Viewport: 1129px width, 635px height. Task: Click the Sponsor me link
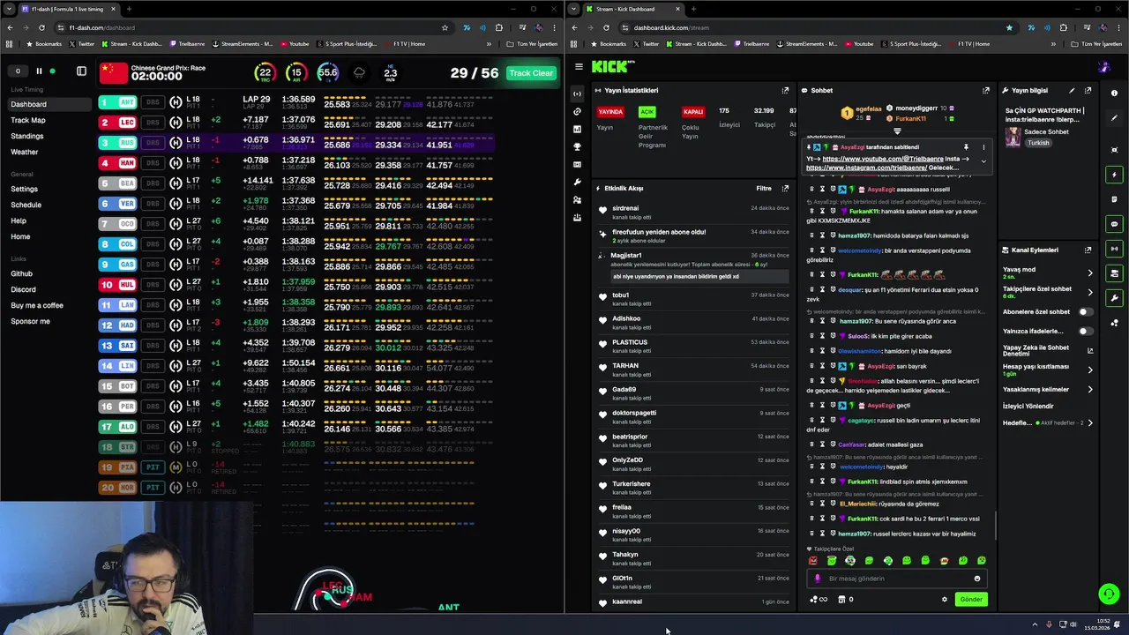(x=30, y=321)
